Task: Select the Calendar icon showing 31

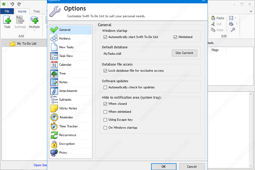Action: [54, 65]
